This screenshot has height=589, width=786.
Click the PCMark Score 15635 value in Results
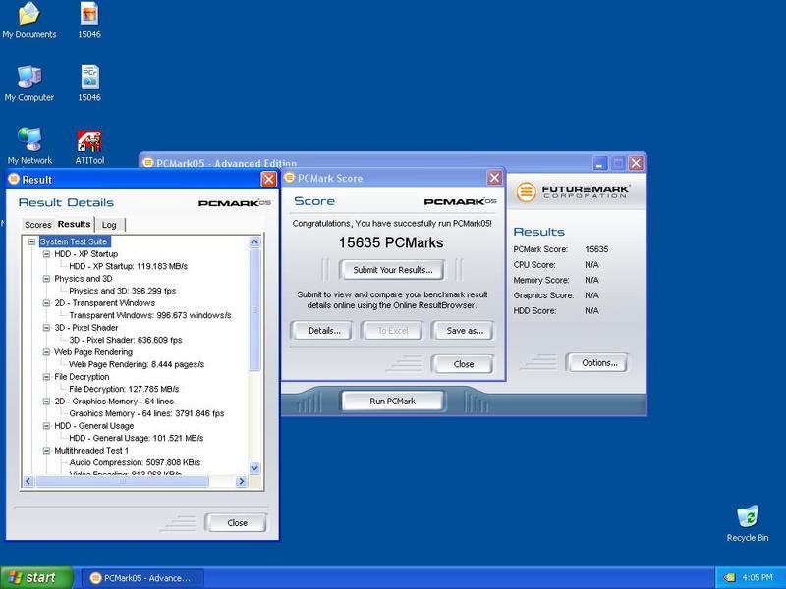596,249
